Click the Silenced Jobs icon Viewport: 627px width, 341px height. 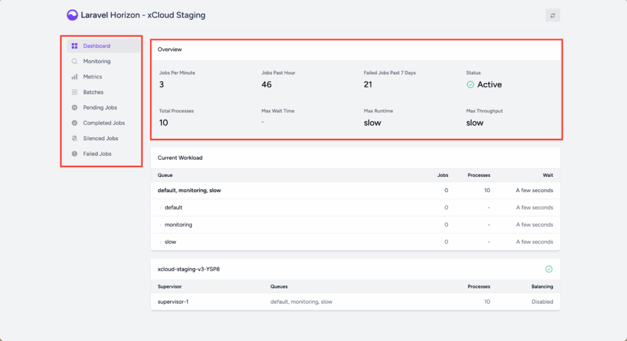point(75,138)
